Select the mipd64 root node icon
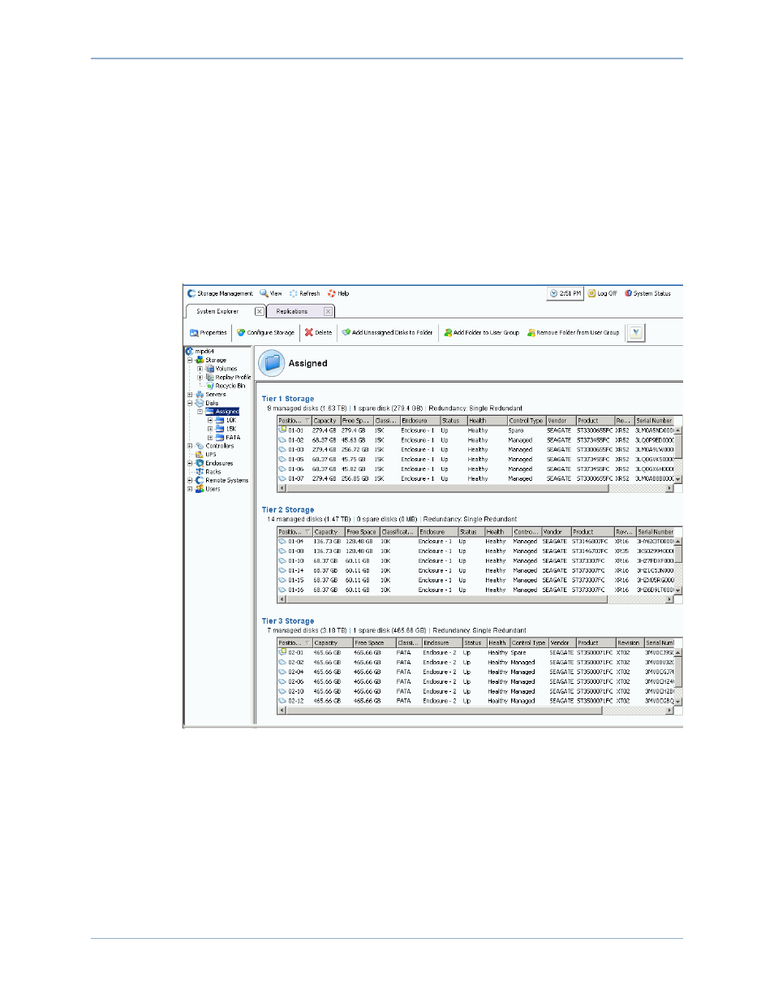The height and width of the screenshot is (1003, 774). (x=189, y=351)
